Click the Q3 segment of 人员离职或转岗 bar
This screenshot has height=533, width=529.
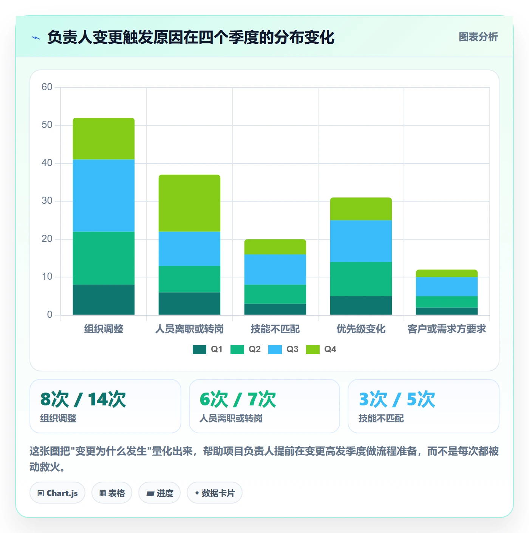click(x=189, y=249)
